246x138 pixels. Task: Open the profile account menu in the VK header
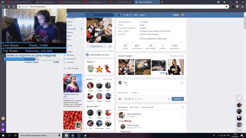click(179, 15)
